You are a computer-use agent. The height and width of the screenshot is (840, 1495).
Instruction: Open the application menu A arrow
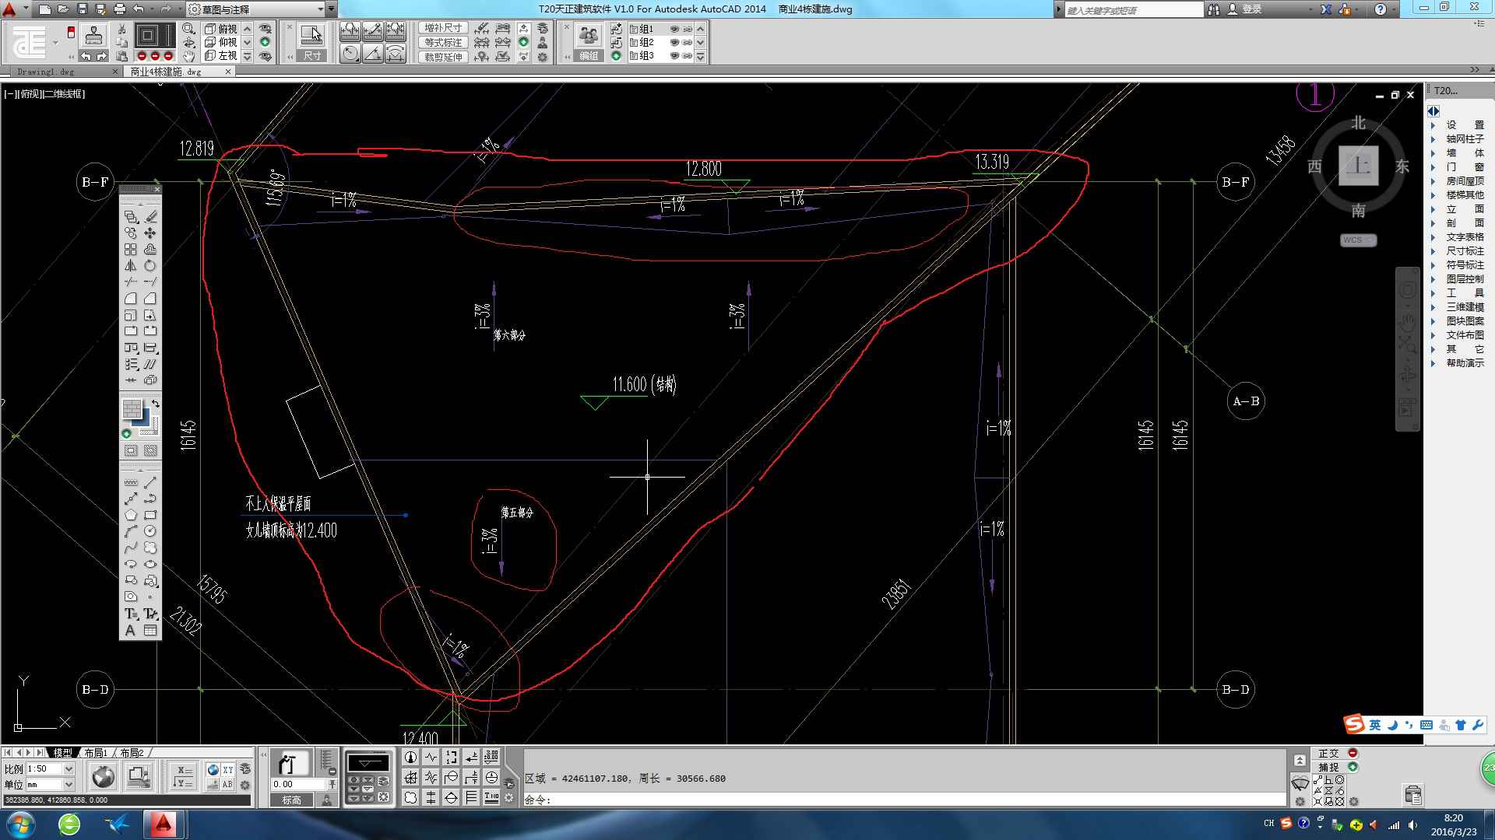26,9
